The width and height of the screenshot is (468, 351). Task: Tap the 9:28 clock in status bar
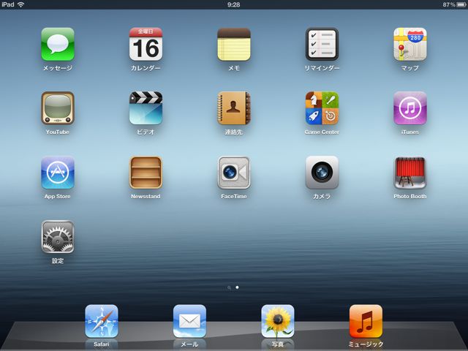point(234,4)
